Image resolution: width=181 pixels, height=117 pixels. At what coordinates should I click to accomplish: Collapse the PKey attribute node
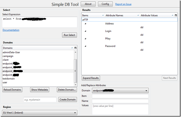click(x=85, y=39)
